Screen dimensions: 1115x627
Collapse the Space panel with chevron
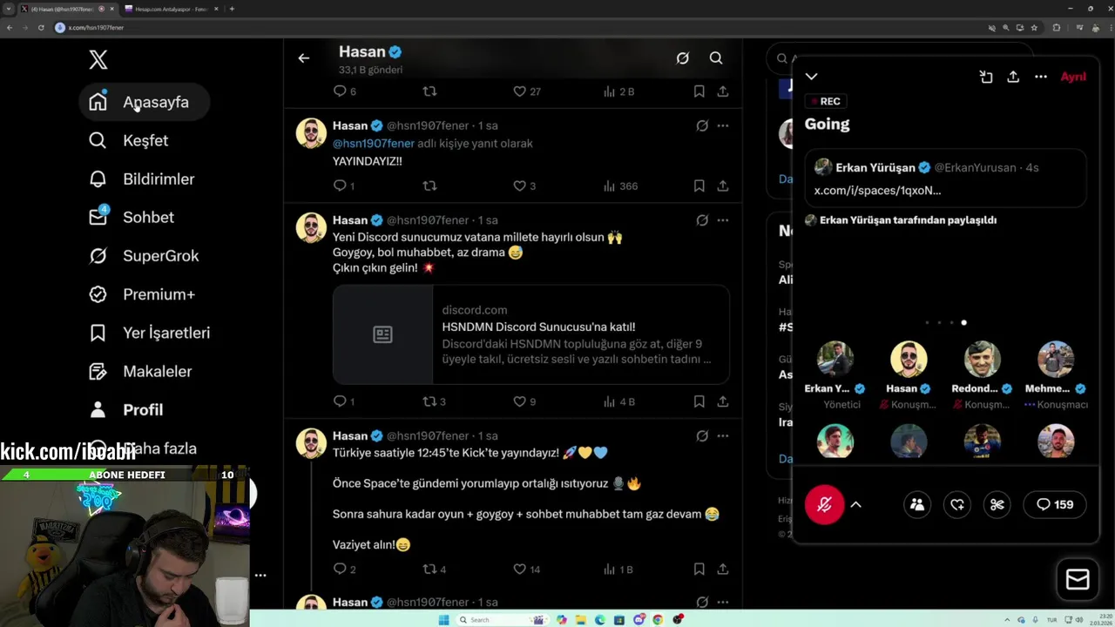click(811, 77)
